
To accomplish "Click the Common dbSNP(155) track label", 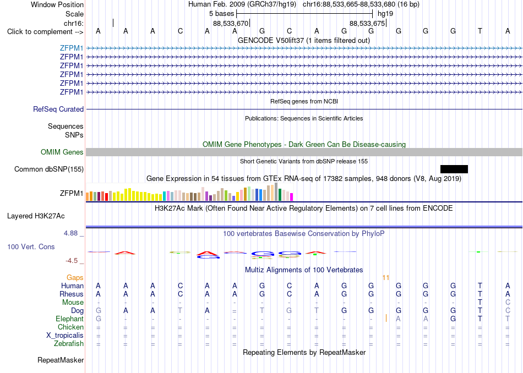I will point(49,169).
